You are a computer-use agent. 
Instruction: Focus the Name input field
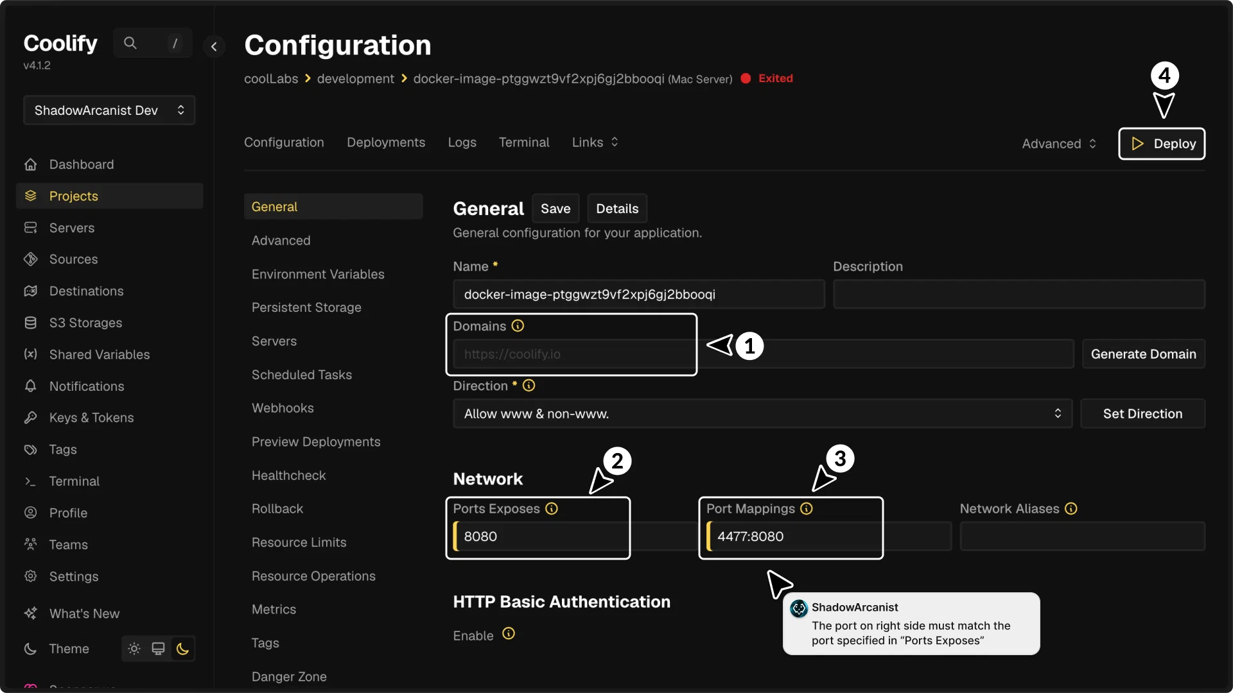638,295
